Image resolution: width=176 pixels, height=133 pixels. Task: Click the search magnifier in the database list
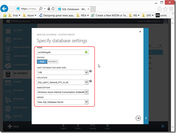[x=160, y=45]
